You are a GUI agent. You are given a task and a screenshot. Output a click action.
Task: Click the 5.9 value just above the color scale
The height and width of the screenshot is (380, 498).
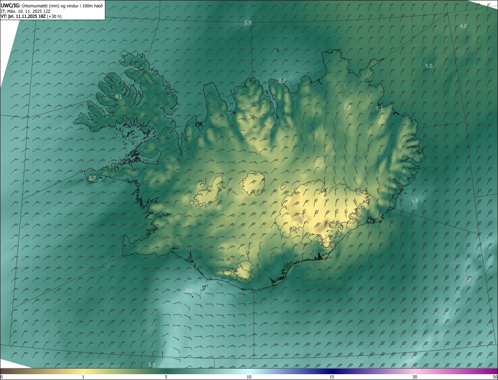[x=152, y=364]
